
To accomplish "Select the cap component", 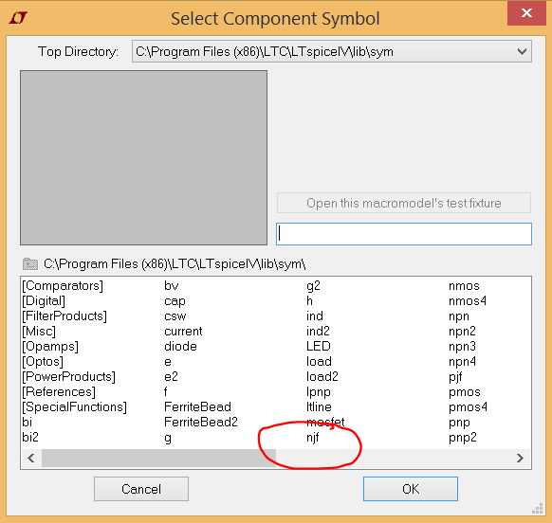I will tap(175, 301).
